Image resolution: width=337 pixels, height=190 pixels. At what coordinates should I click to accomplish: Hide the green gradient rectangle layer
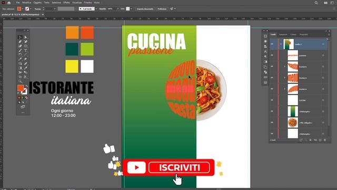click(272, 111)
